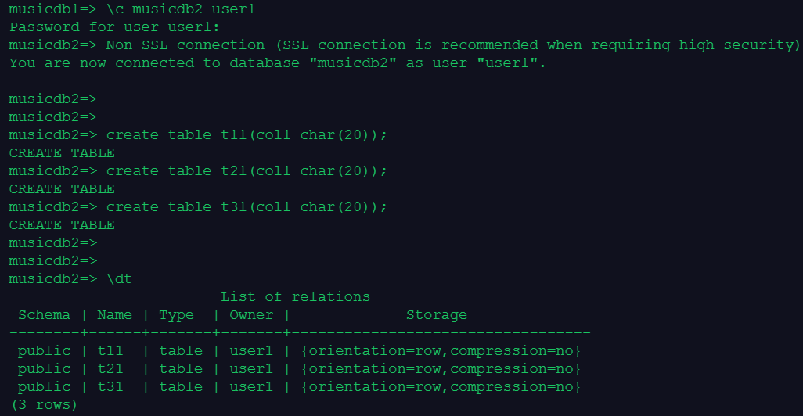803x416 pixels.
Task: Click the Type column header
Action: pos(176,314)
